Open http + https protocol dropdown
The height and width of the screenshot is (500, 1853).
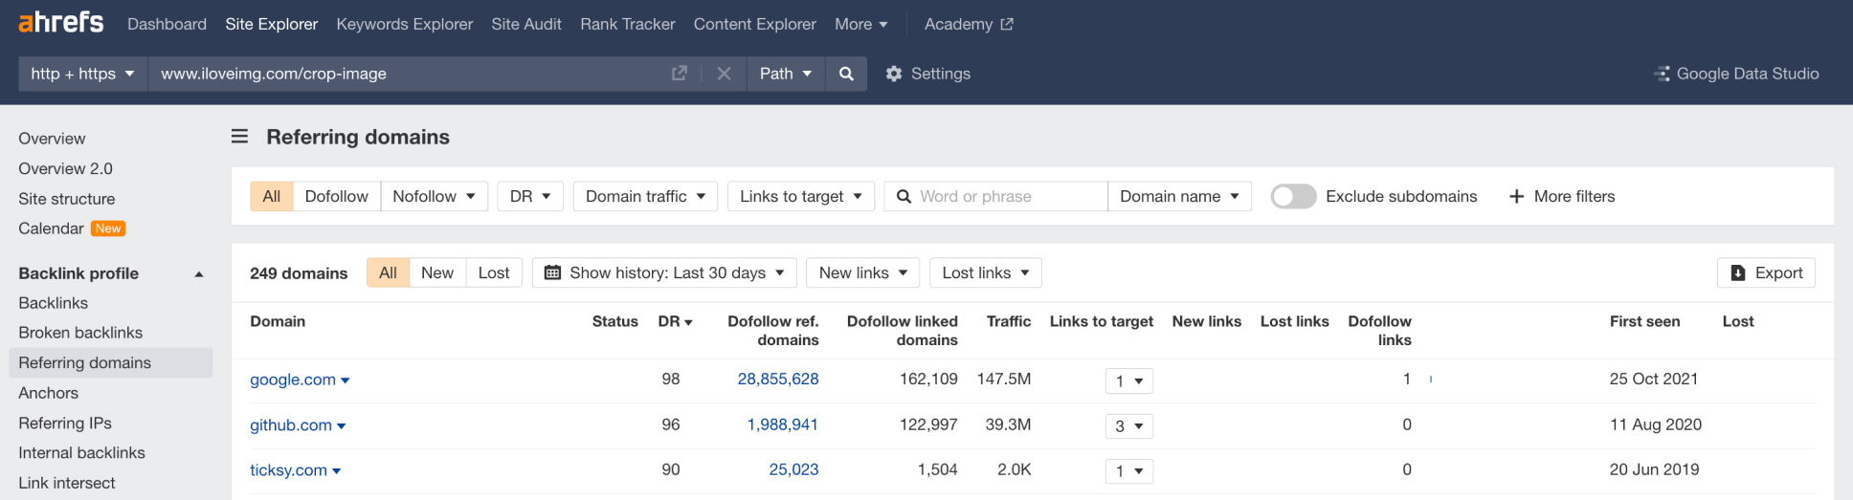click(x=82, y=74)
